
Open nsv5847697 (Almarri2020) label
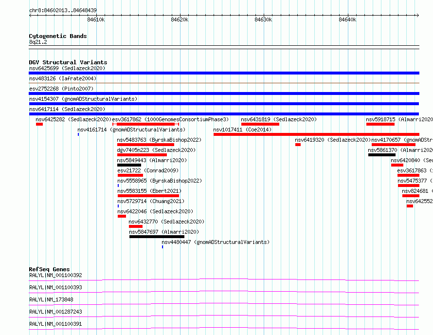164,232
